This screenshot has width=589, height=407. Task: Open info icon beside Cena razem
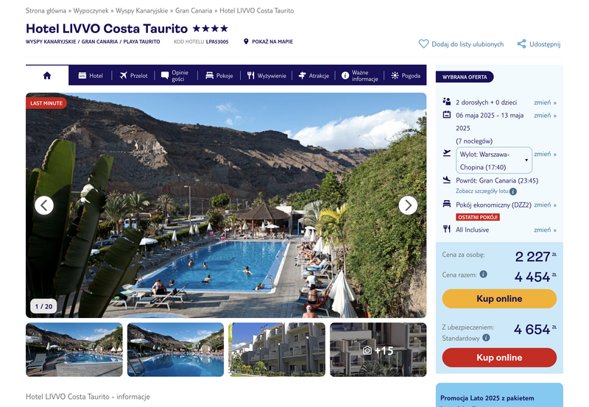pyautogui.click(x=484, y=274)
